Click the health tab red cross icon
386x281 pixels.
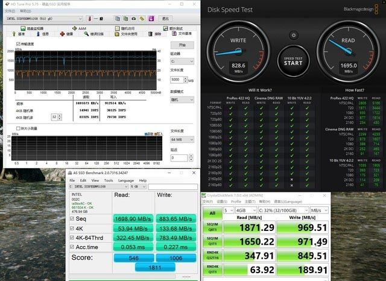pyautogui.click(x=62, y=34)
